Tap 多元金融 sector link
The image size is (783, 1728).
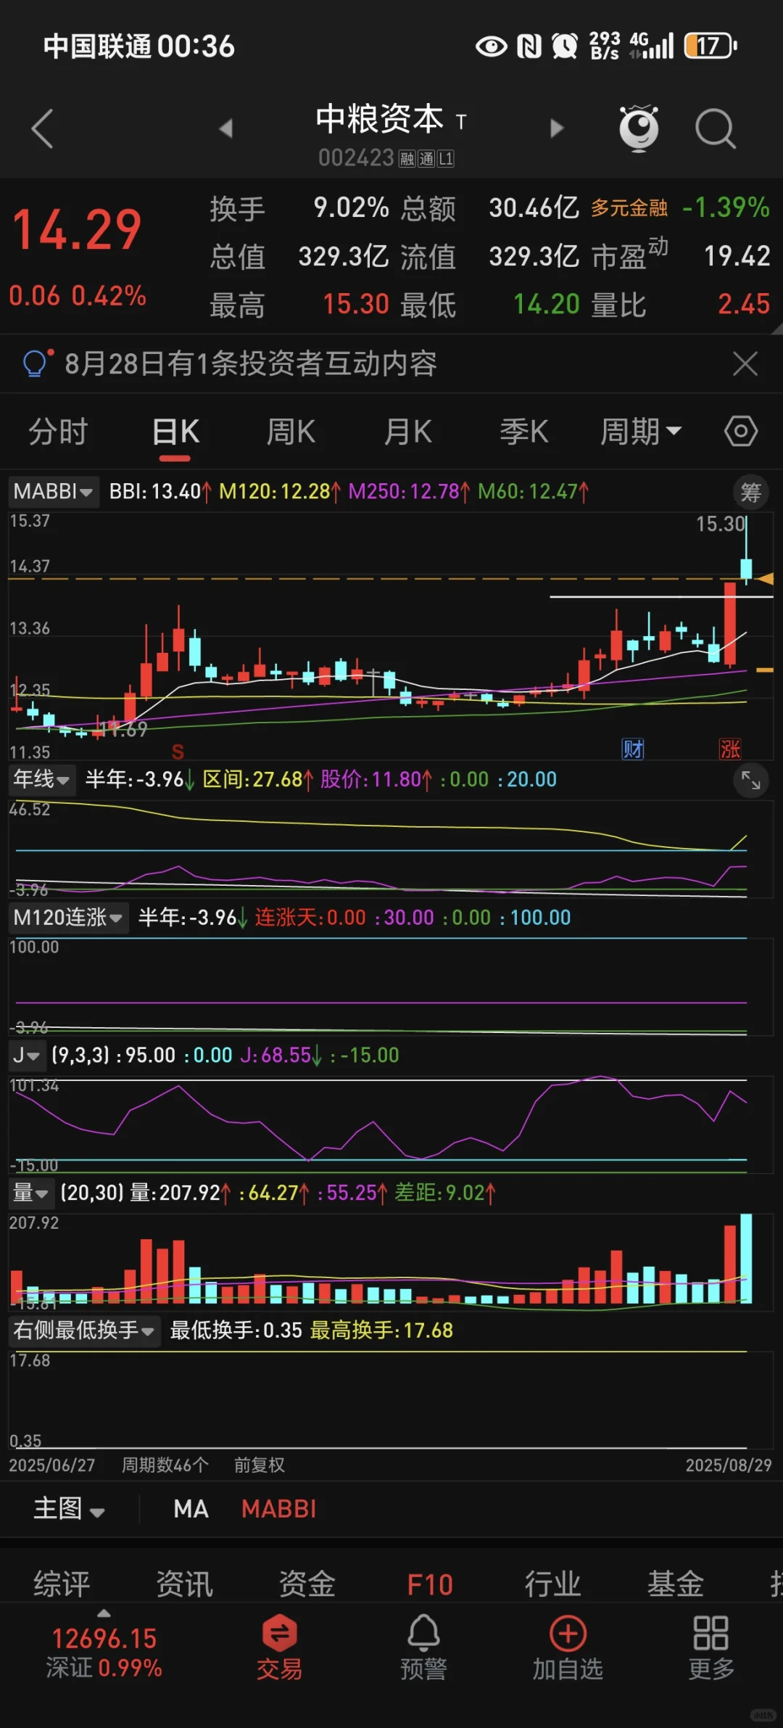629,208
